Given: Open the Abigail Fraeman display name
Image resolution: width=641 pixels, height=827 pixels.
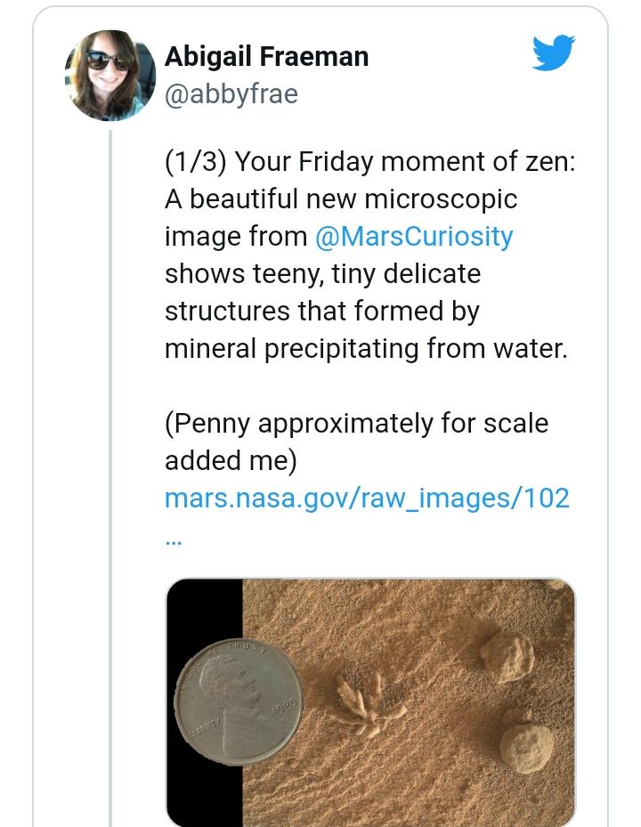Looking at the screenshot, I should tap(266, 57).
